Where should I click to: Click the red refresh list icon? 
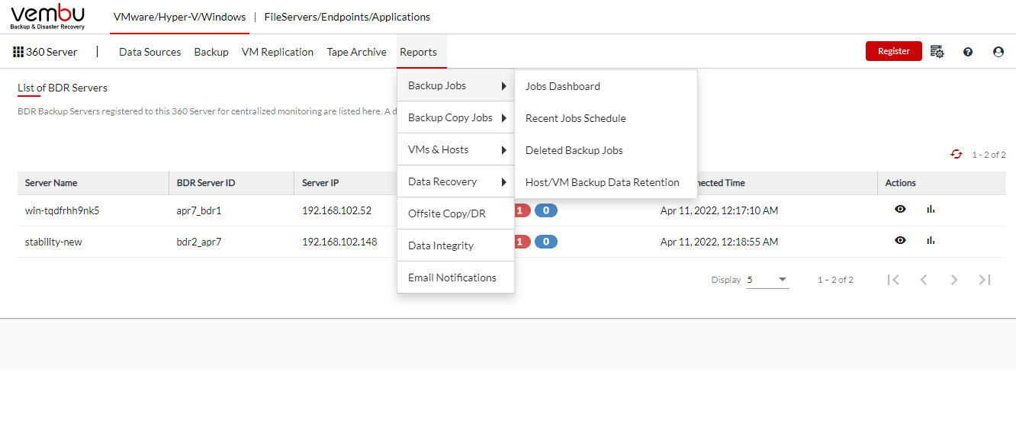point(957,154)
